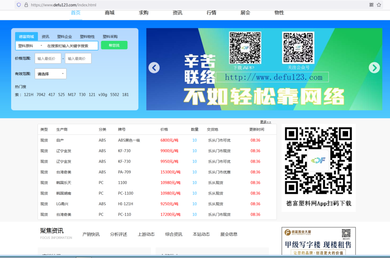The height and width of the screenshot is (258, 390).
Task: Switch to the 商城 navigation tab
Action: pyautogui.click(x=109, y=12)
